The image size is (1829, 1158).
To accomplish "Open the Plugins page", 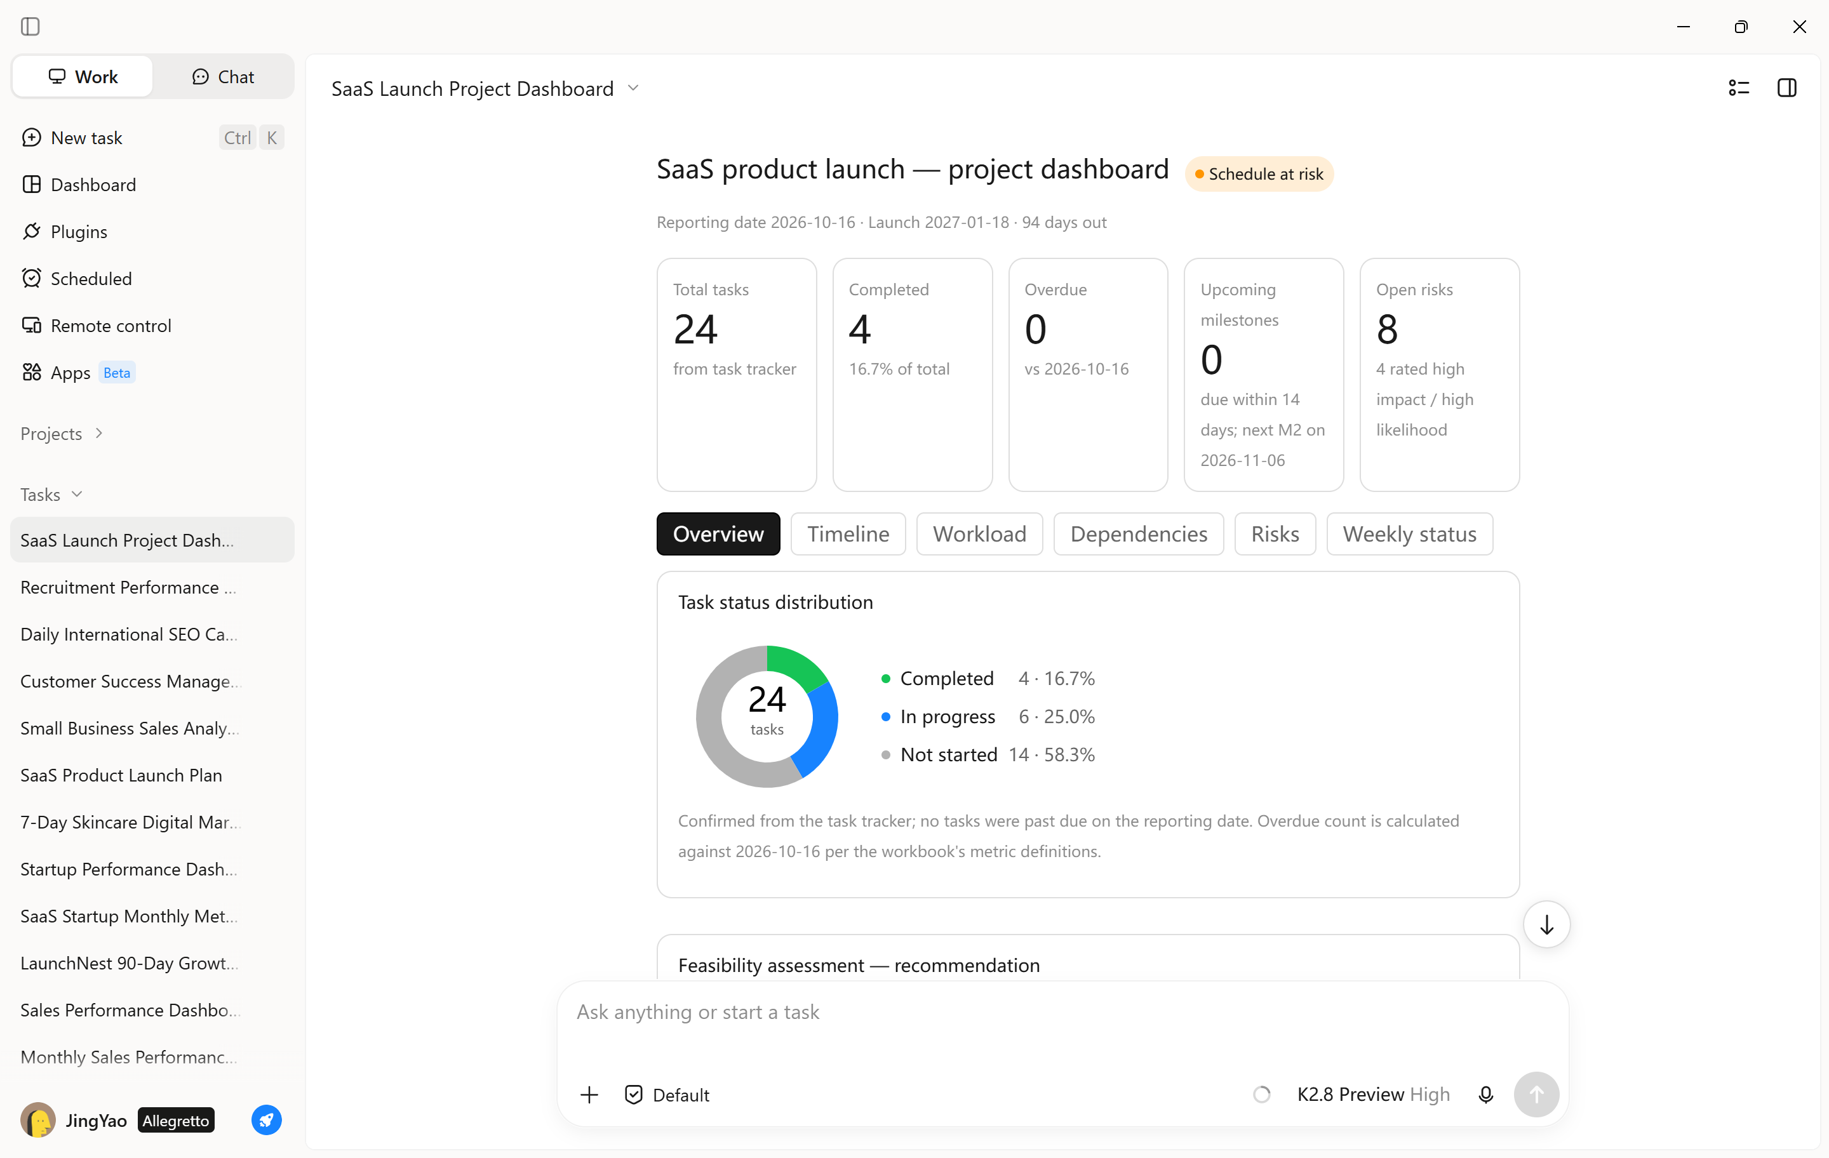I will pos(152,232).
